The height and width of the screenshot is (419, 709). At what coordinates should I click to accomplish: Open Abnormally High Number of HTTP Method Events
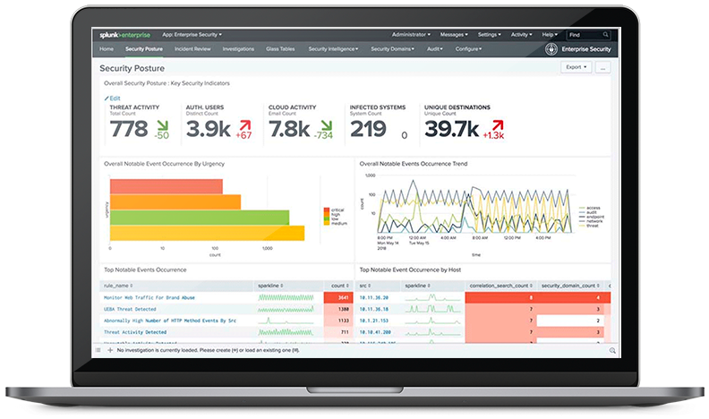tap(170, 321)
